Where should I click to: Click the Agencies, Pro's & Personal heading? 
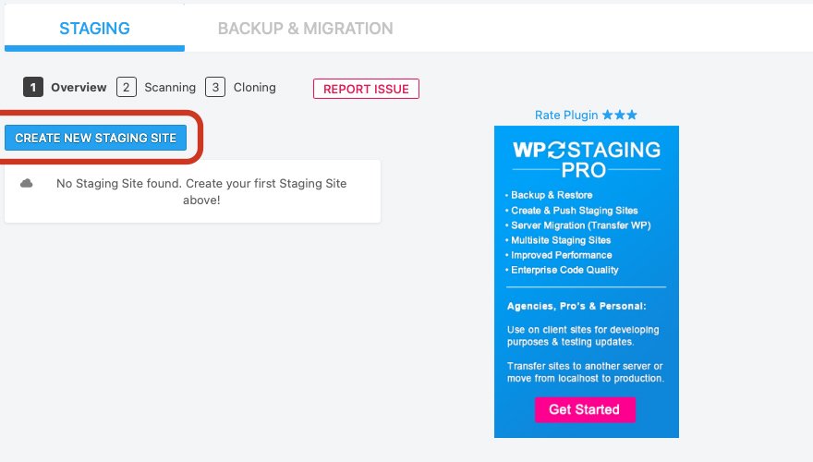click(x=575, y=306)
